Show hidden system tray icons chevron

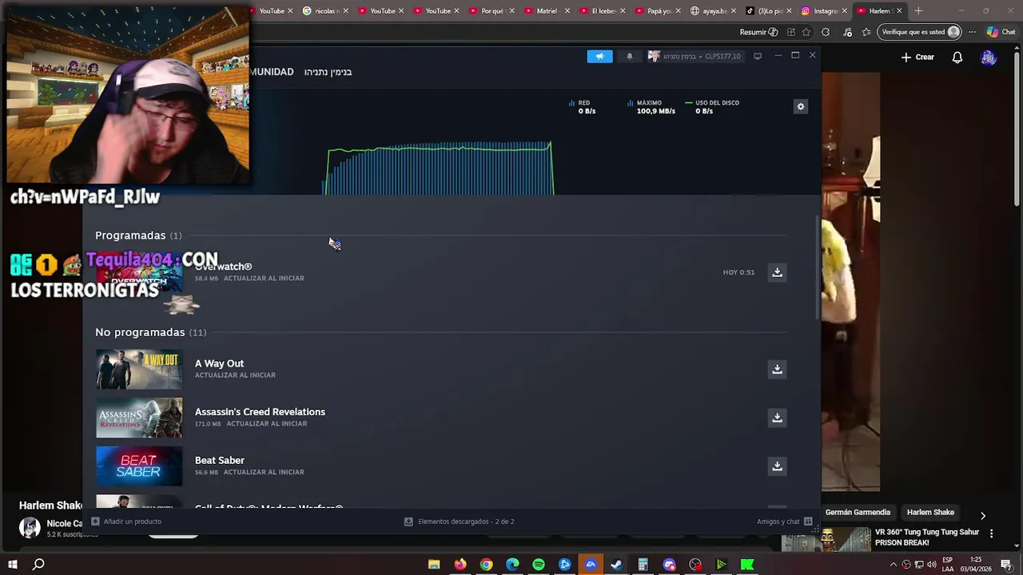click(894, 565)
